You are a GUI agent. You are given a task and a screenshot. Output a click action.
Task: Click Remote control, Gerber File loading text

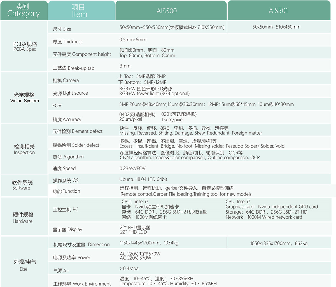(x=186, y=194)
